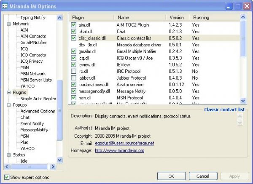The image size is (253, 184).
Task: Select the Gmail Multiple Notifier name cell
Action: [x=137, y=51]
